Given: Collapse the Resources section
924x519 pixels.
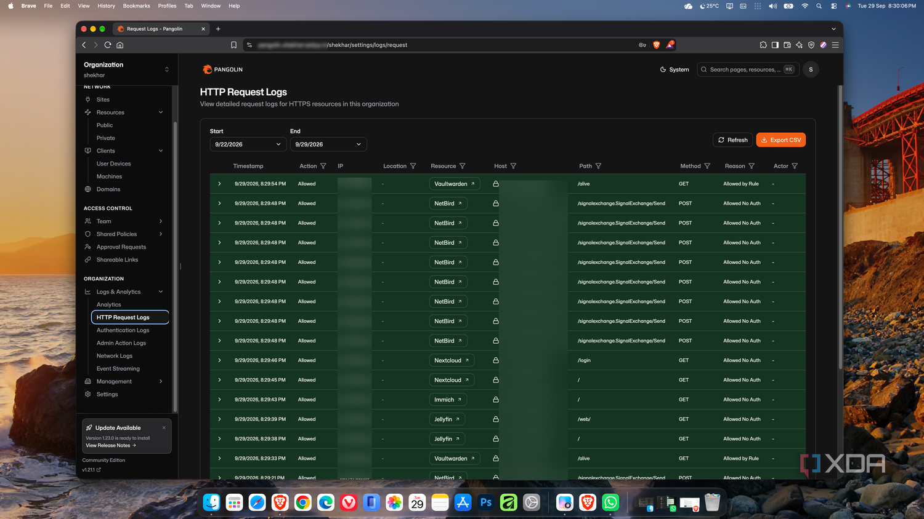Looking at the screenshot, I should [x=161, y=113].
